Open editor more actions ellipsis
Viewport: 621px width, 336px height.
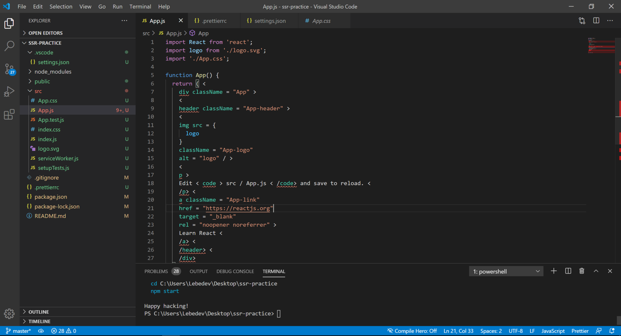coord(610,21)
